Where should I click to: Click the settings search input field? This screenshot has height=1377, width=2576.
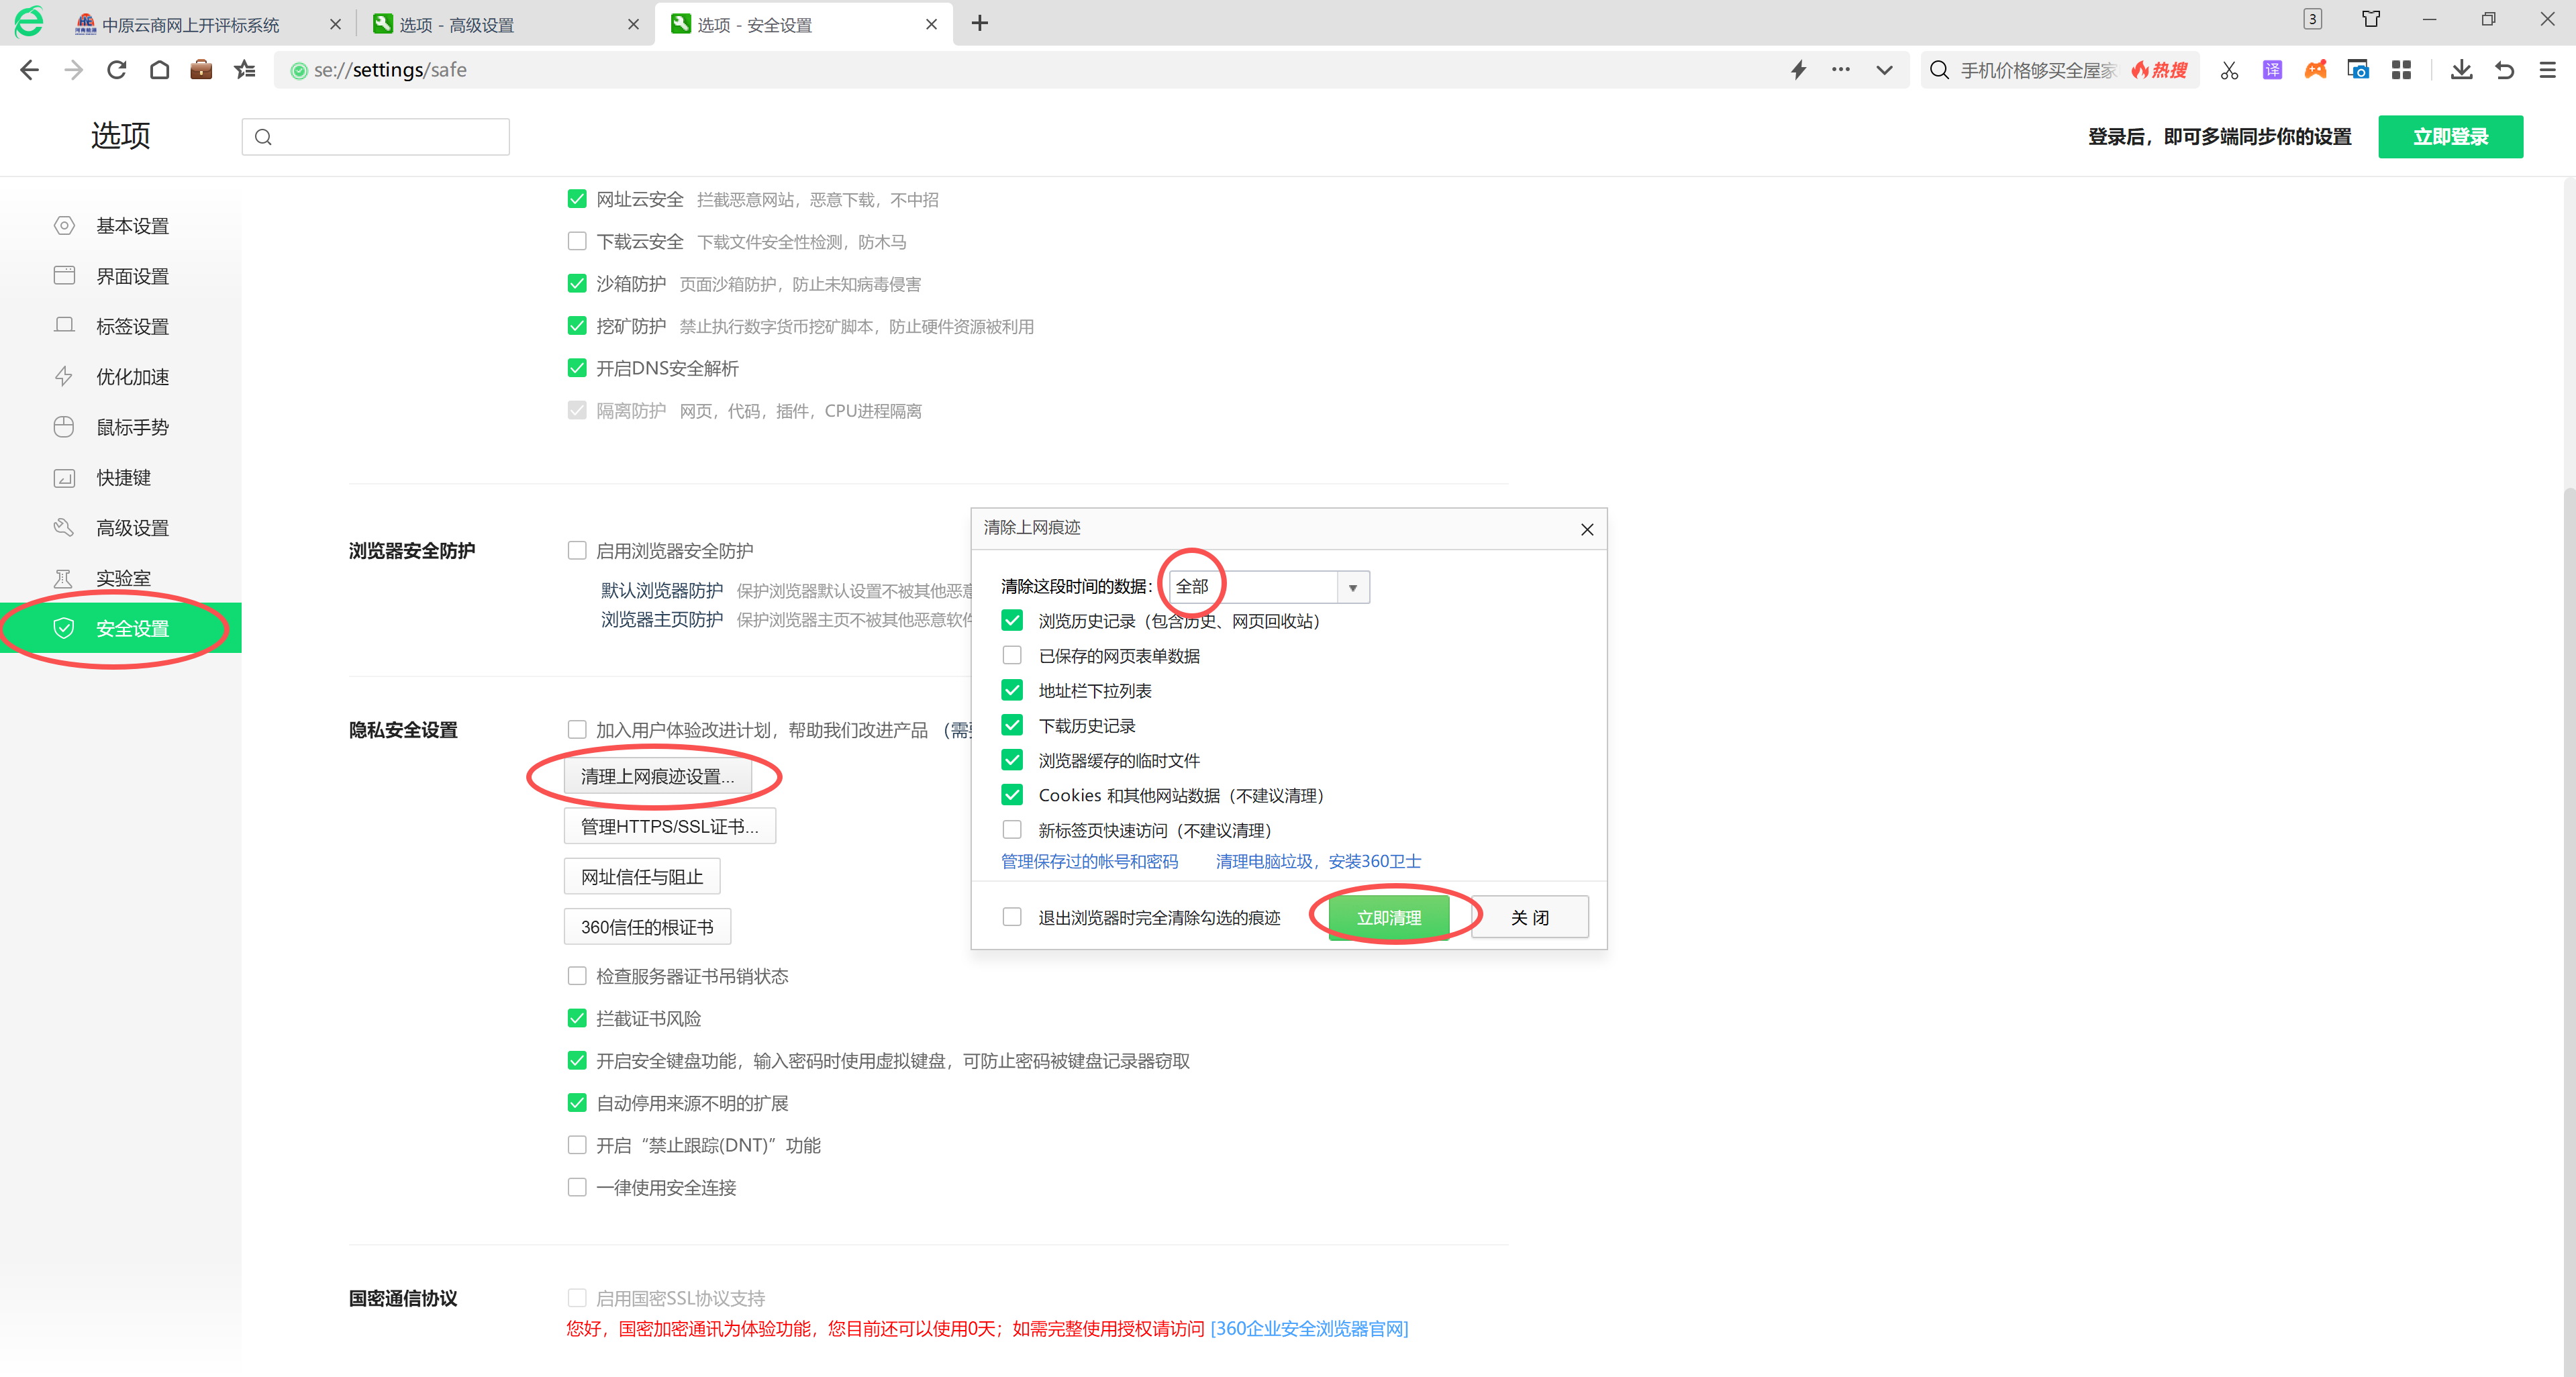point(376,137)
